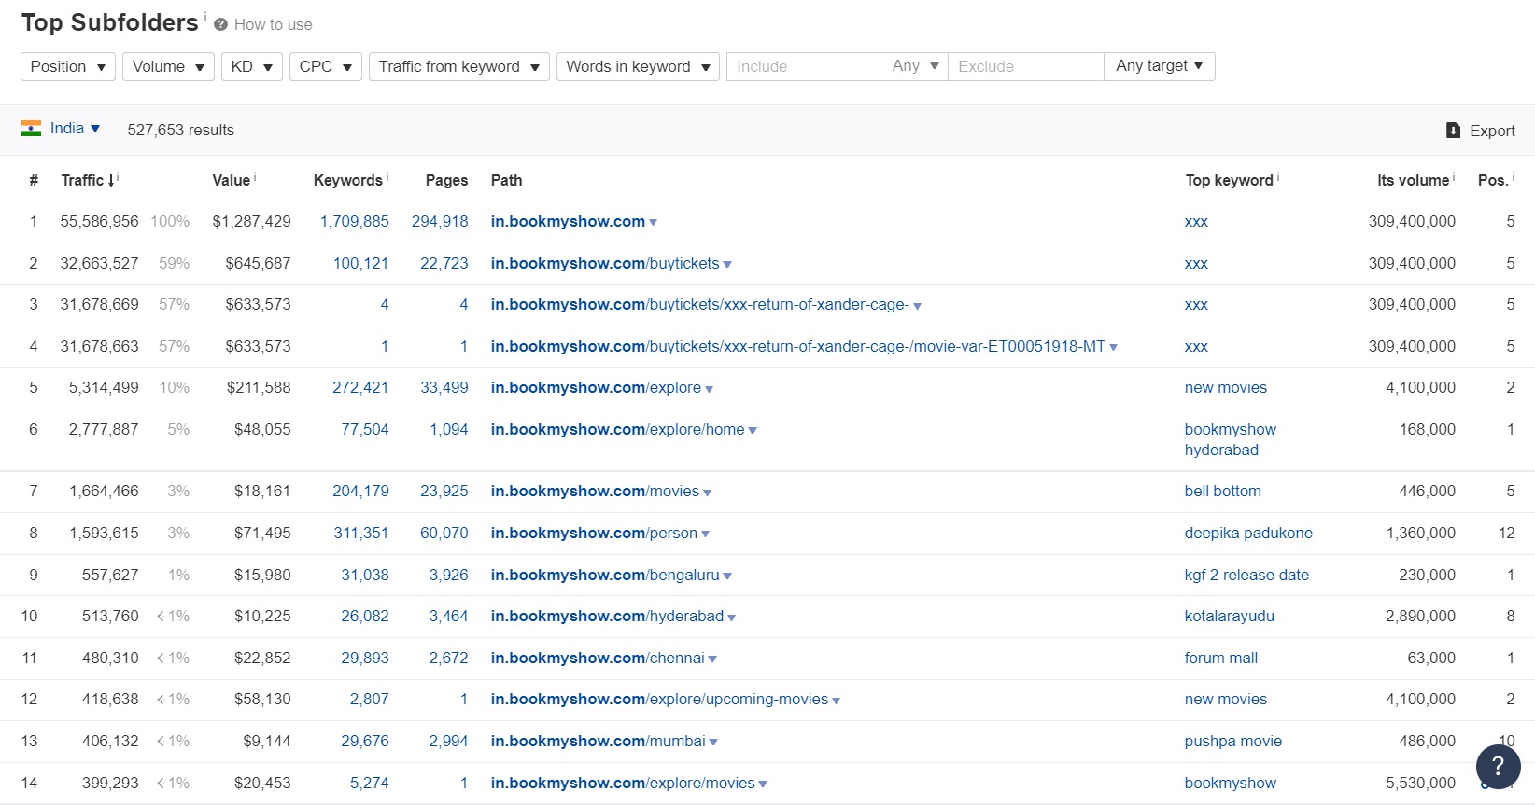Click the India flag icon
Image resolution: width=1535 pixels, height=805 pixels.
[31, 129]
